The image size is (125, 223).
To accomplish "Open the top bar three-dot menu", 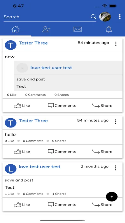I will click(120, 17).
